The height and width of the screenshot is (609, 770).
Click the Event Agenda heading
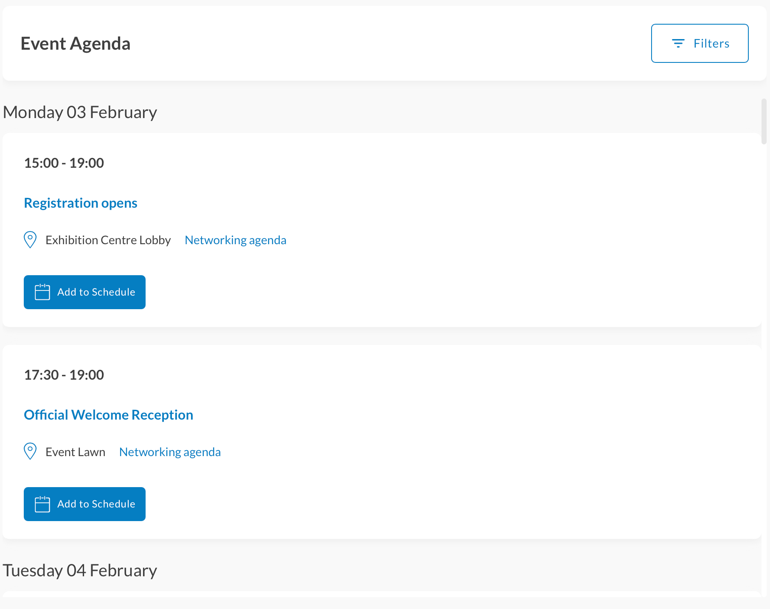pos(76,44)
